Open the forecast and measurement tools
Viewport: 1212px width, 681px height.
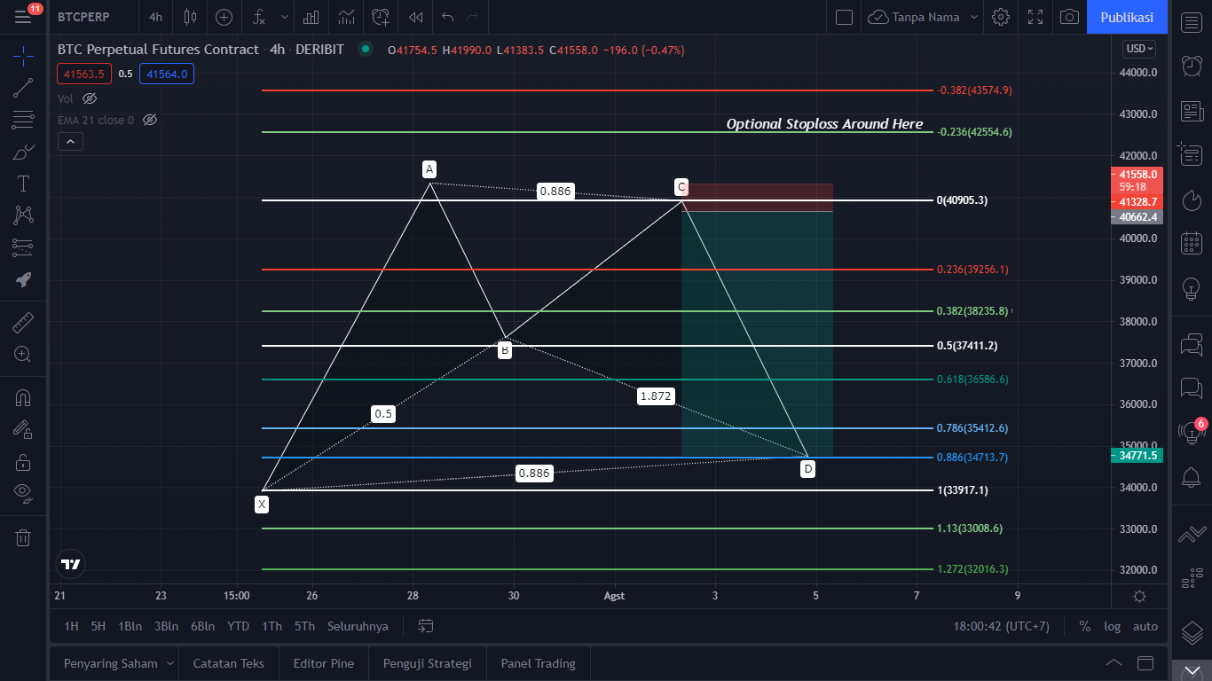(23, 247)
